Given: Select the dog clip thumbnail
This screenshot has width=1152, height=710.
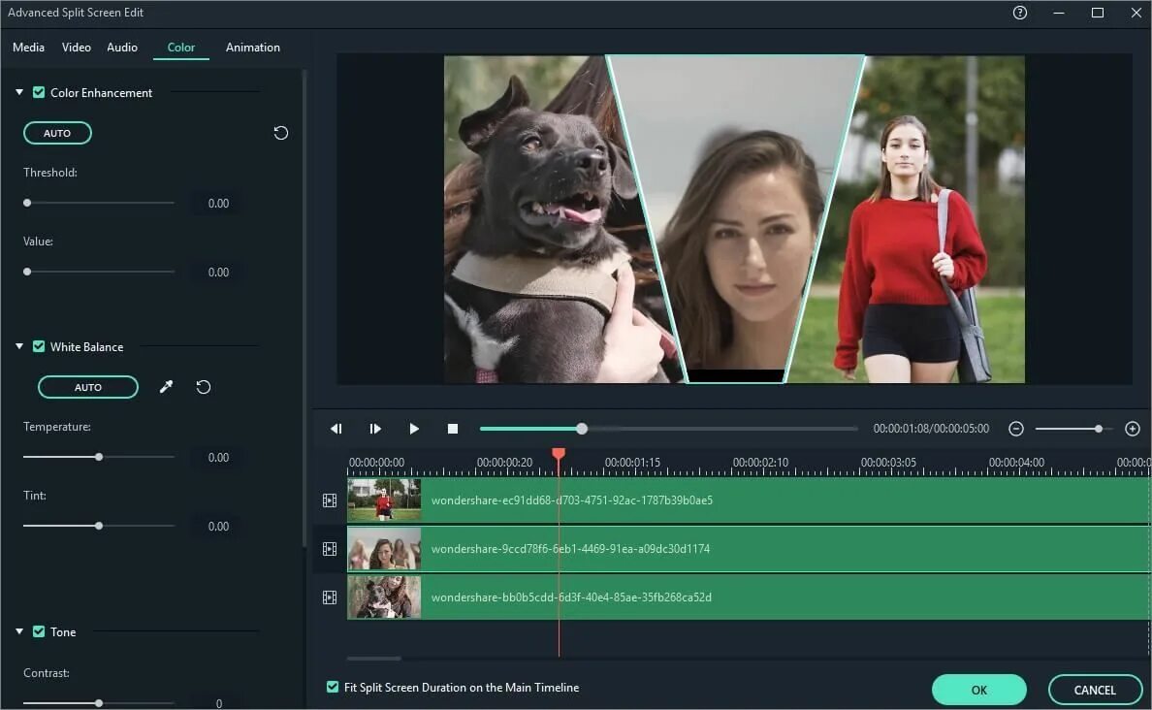Looking at the screenshot, I should [384, 597].
